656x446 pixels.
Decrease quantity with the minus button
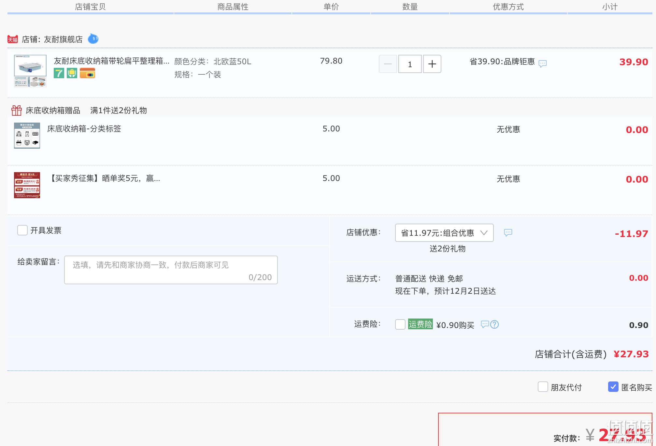(x=388, y=64)
